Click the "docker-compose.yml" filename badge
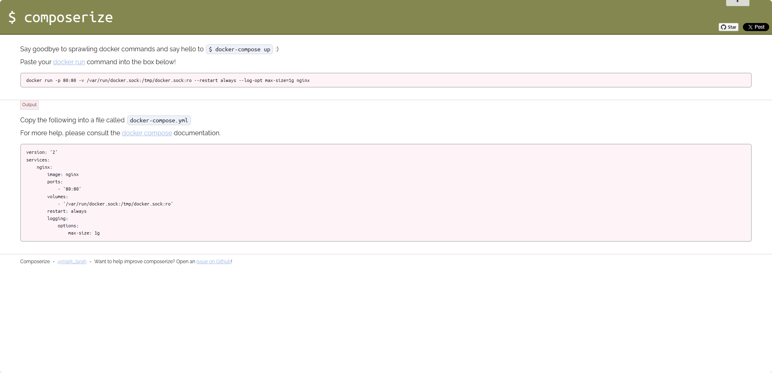 (x=158, y=120)
